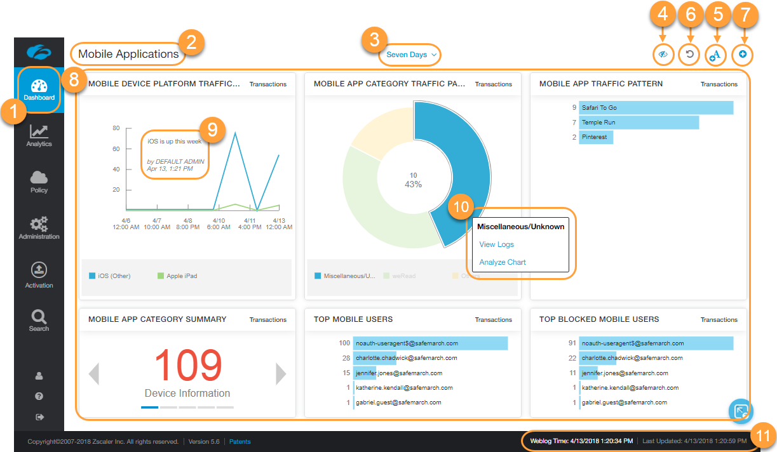Open the Administration gears menu
The height and width of the screenshot is (452, 777).
(39, 227)
